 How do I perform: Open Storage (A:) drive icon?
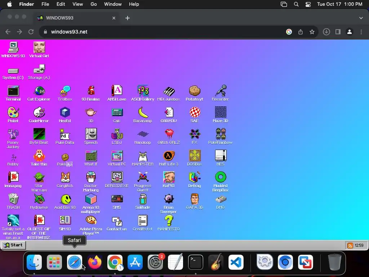[39, 72]
